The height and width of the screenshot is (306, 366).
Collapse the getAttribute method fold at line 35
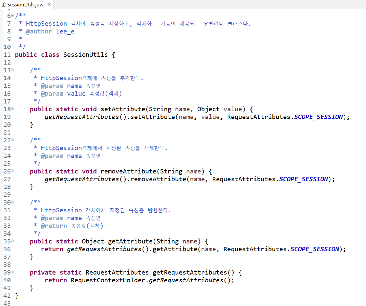[x=13, y=241]
